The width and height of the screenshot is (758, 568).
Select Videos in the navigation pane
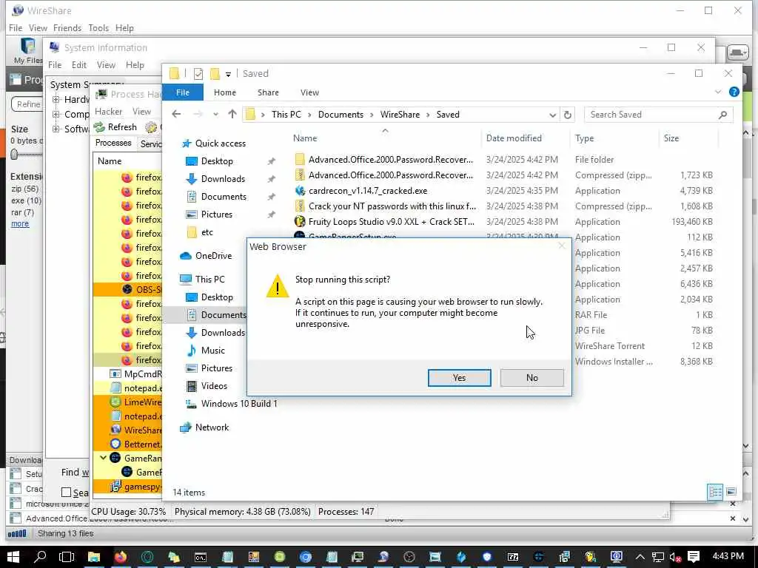coord(214,386)
